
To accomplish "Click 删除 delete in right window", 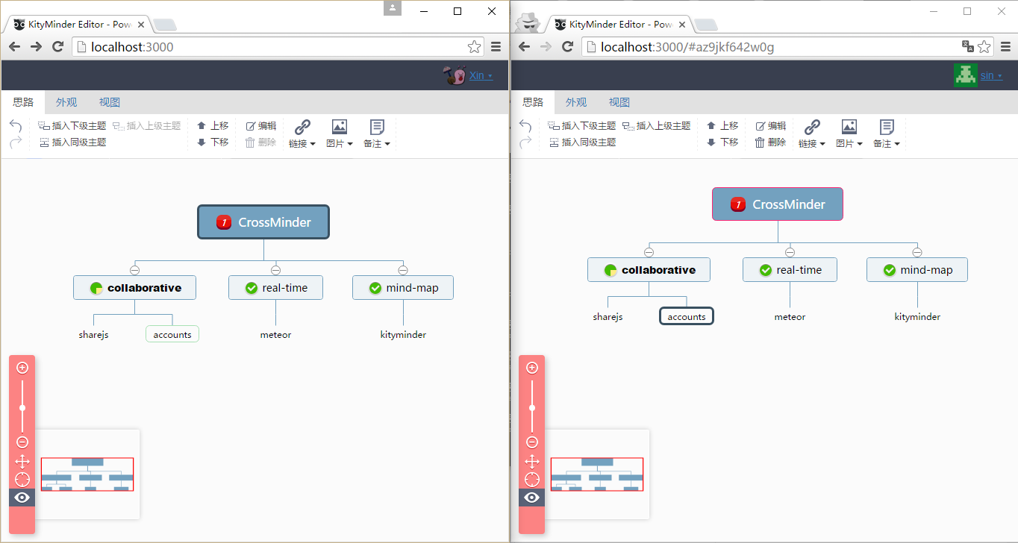I will pyautogui.click(x=770, y=142).
